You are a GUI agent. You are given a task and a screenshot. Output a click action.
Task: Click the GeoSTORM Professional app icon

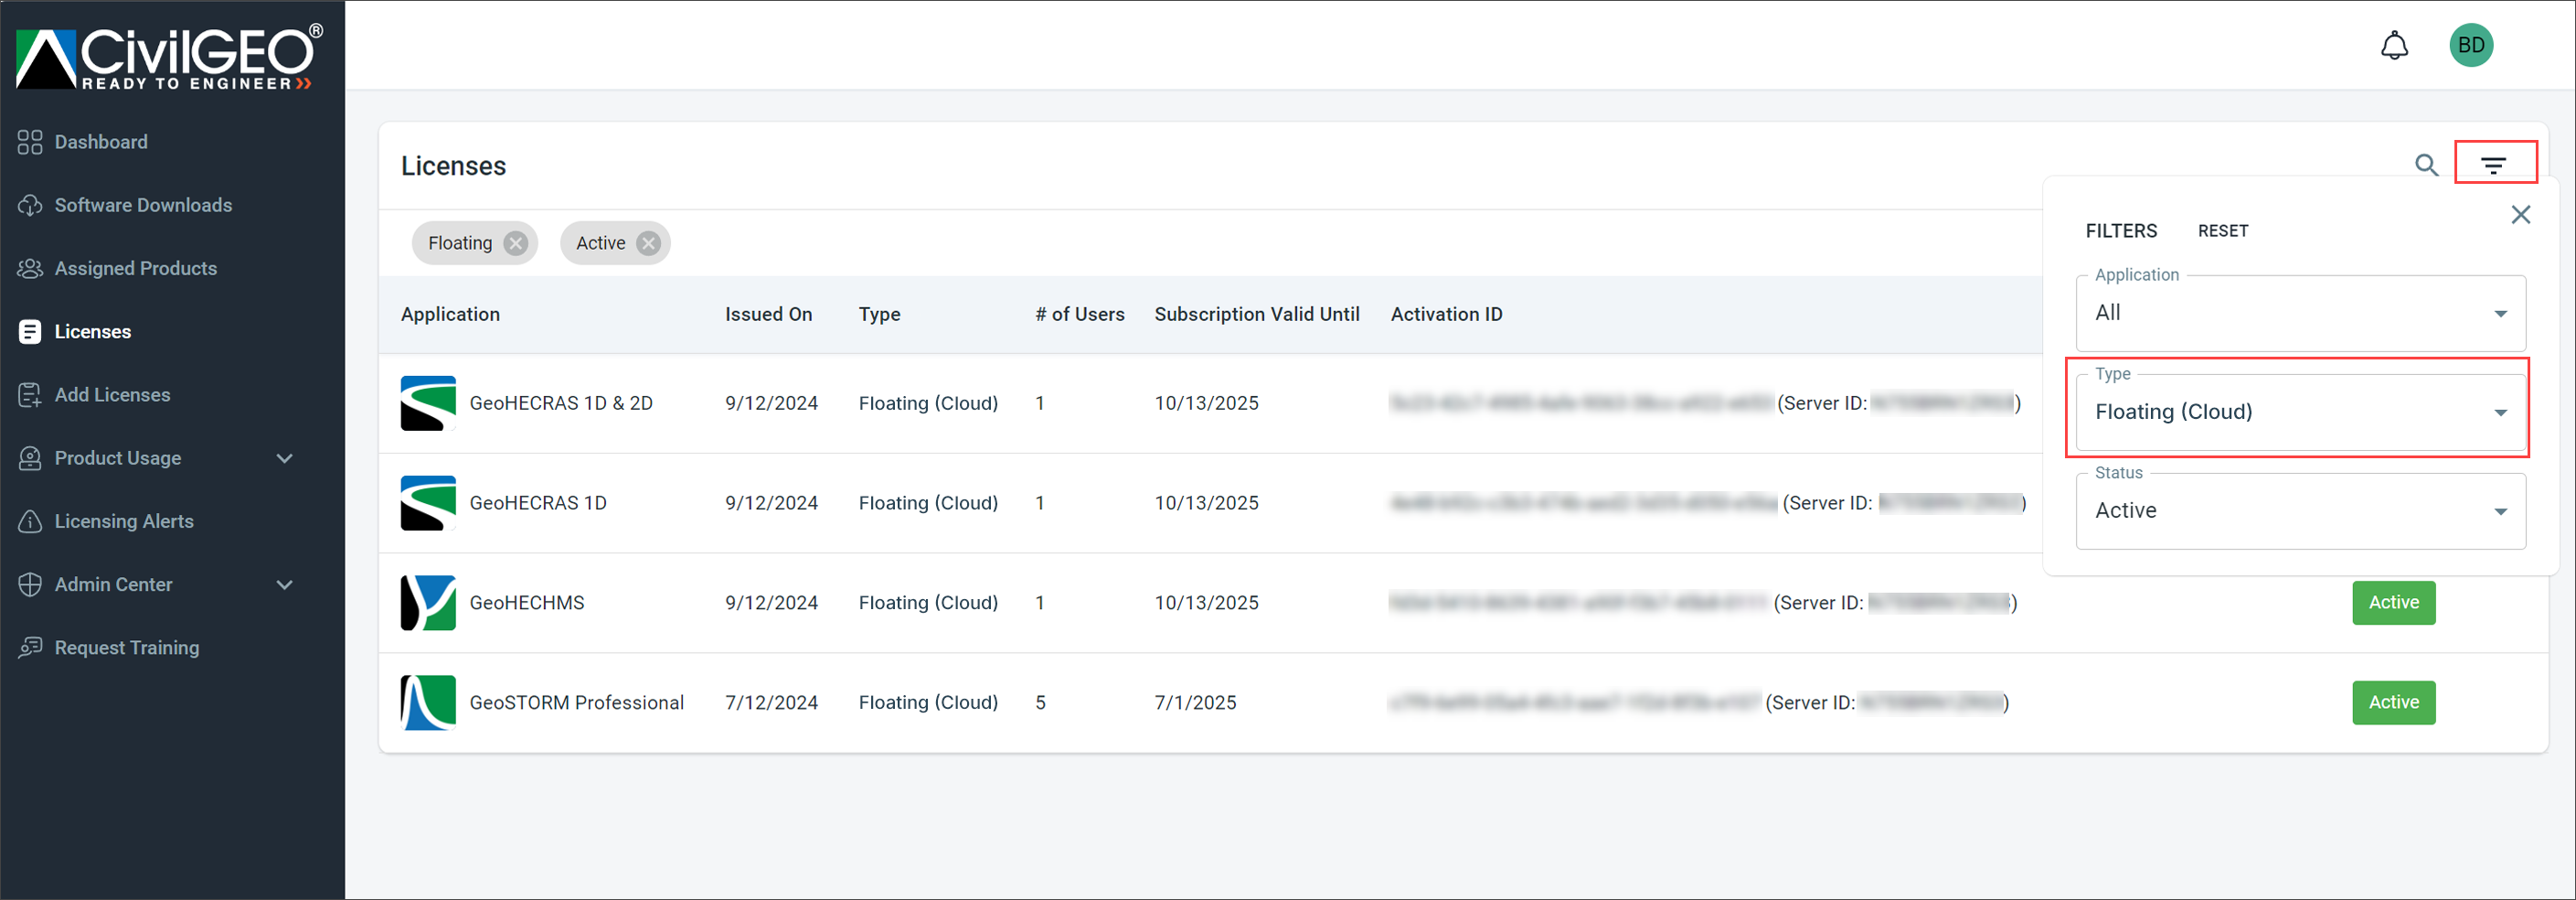click(428, 702)
